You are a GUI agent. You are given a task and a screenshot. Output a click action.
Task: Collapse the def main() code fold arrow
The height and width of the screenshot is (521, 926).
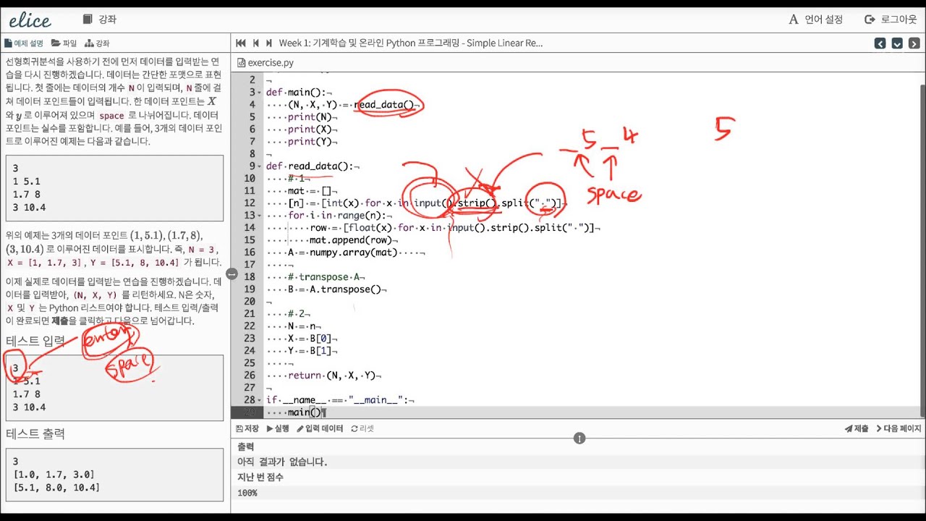260,92
